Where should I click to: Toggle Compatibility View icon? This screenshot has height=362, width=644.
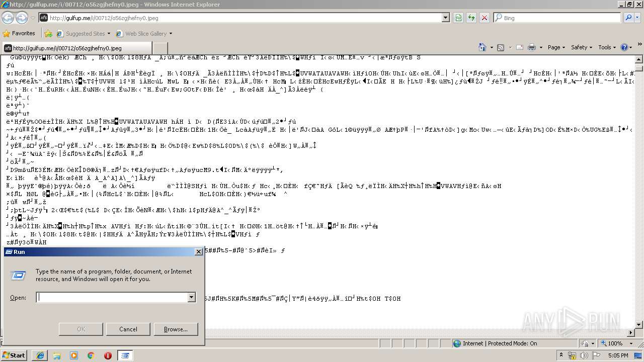pyautogui.click(x=458, y=18)
